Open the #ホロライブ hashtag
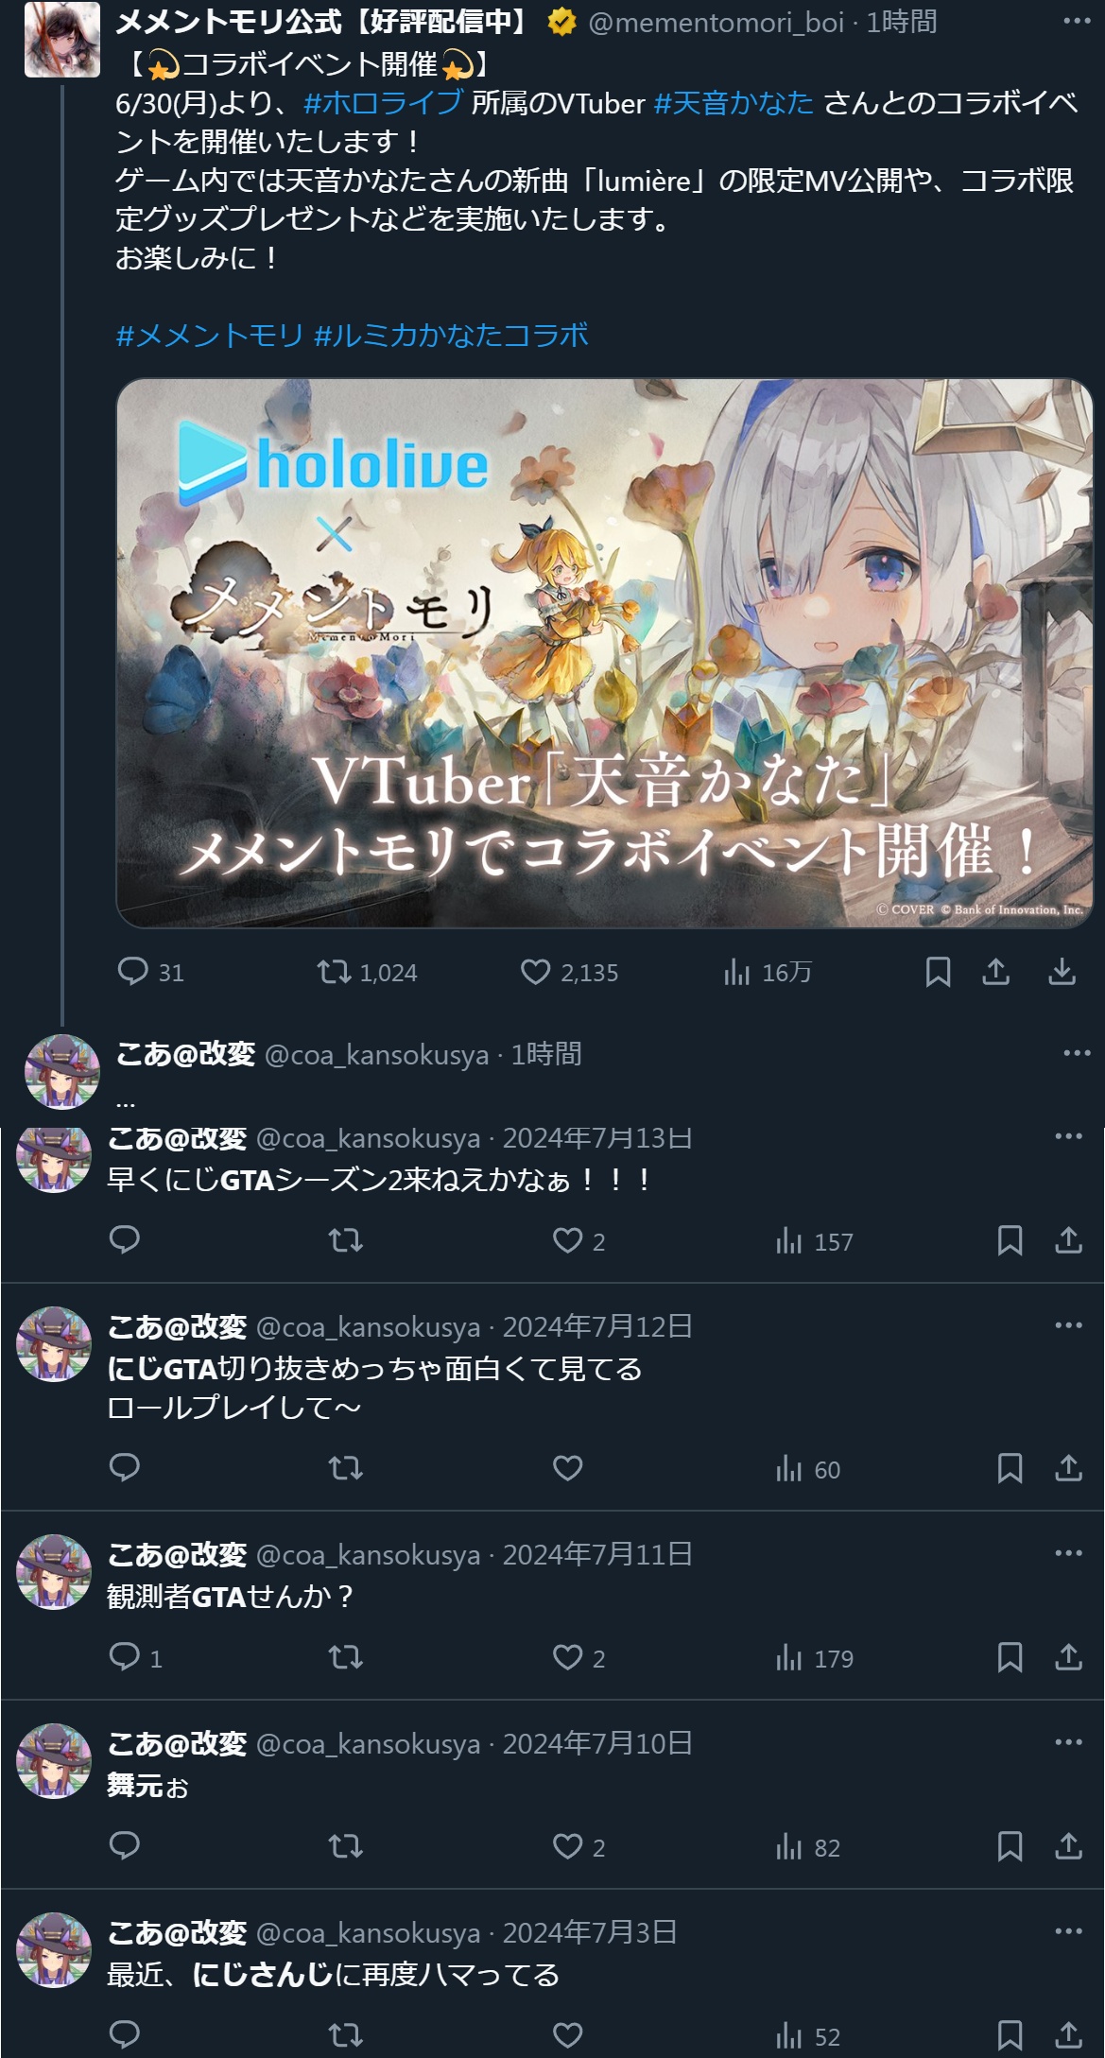The image size is (1105, 2058). coord(383,102)
